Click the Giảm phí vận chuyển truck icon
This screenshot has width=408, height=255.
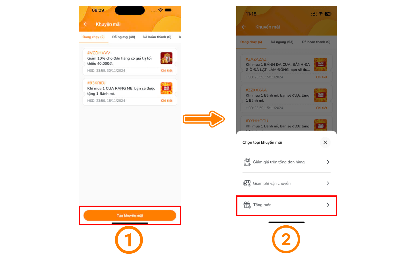click(x=247, y=183)
